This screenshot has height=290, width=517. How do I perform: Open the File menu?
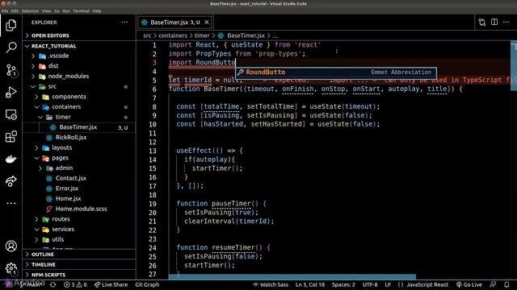click(x=5, y=10)
